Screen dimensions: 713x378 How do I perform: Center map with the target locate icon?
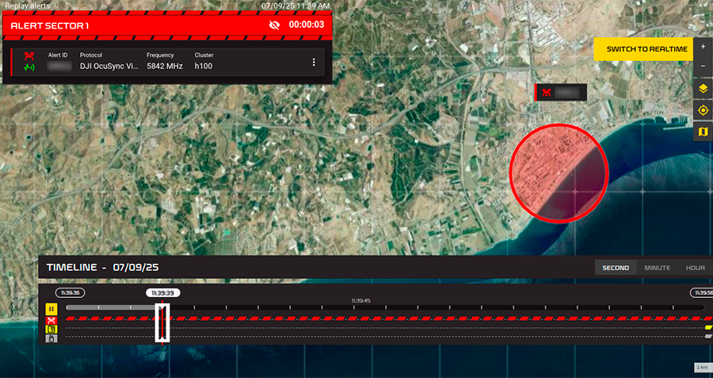pos(703,109)
